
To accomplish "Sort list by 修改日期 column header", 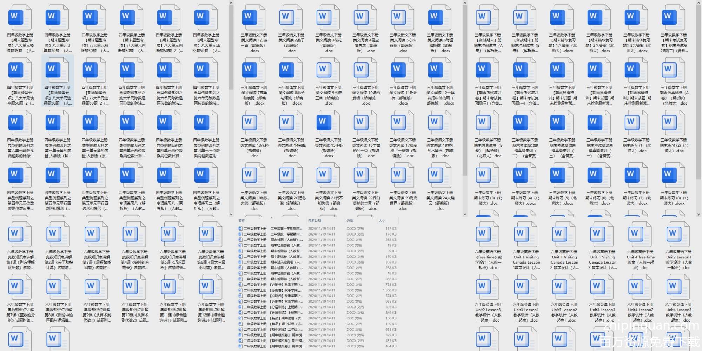I will (314, 221).
